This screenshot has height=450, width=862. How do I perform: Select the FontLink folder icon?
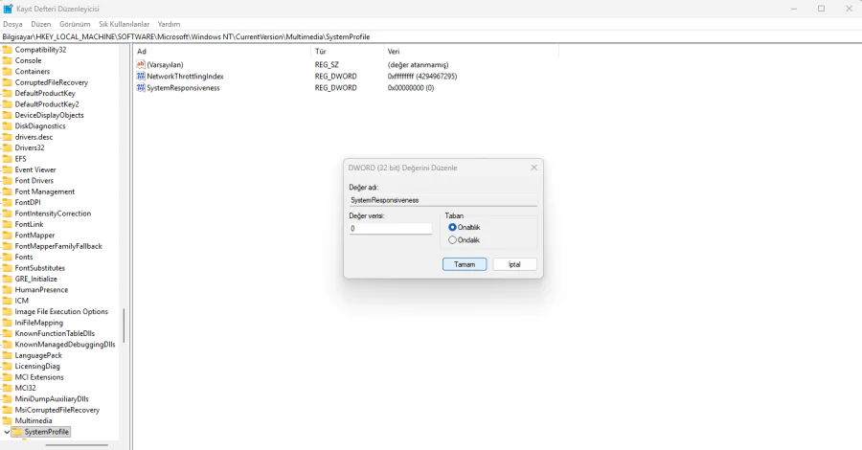[7, 224]
